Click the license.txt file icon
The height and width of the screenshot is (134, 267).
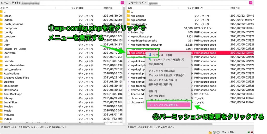129,94
